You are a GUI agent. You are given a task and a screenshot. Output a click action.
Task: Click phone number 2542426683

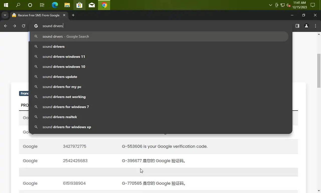coord(75,161)
